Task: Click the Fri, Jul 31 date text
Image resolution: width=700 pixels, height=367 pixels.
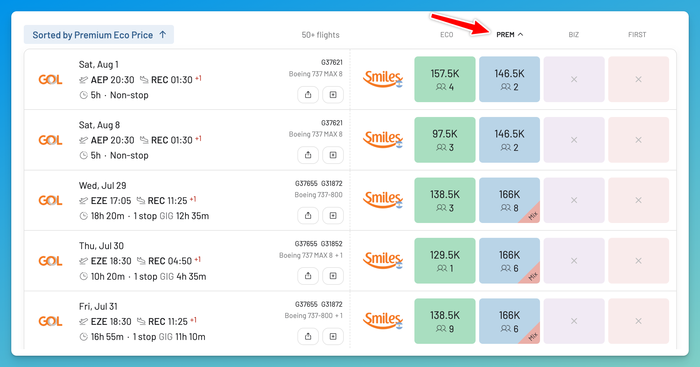Action: (98, 306)
